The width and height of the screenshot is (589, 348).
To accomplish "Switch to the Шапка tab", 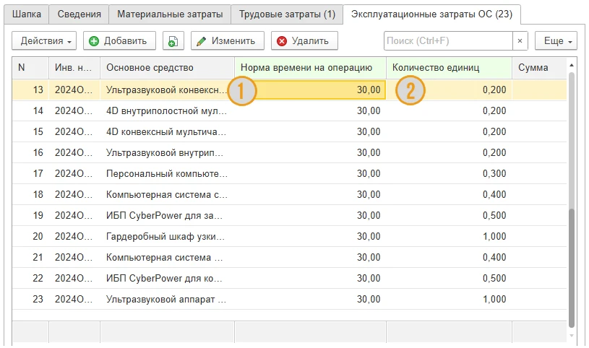I will pos(26,14).
